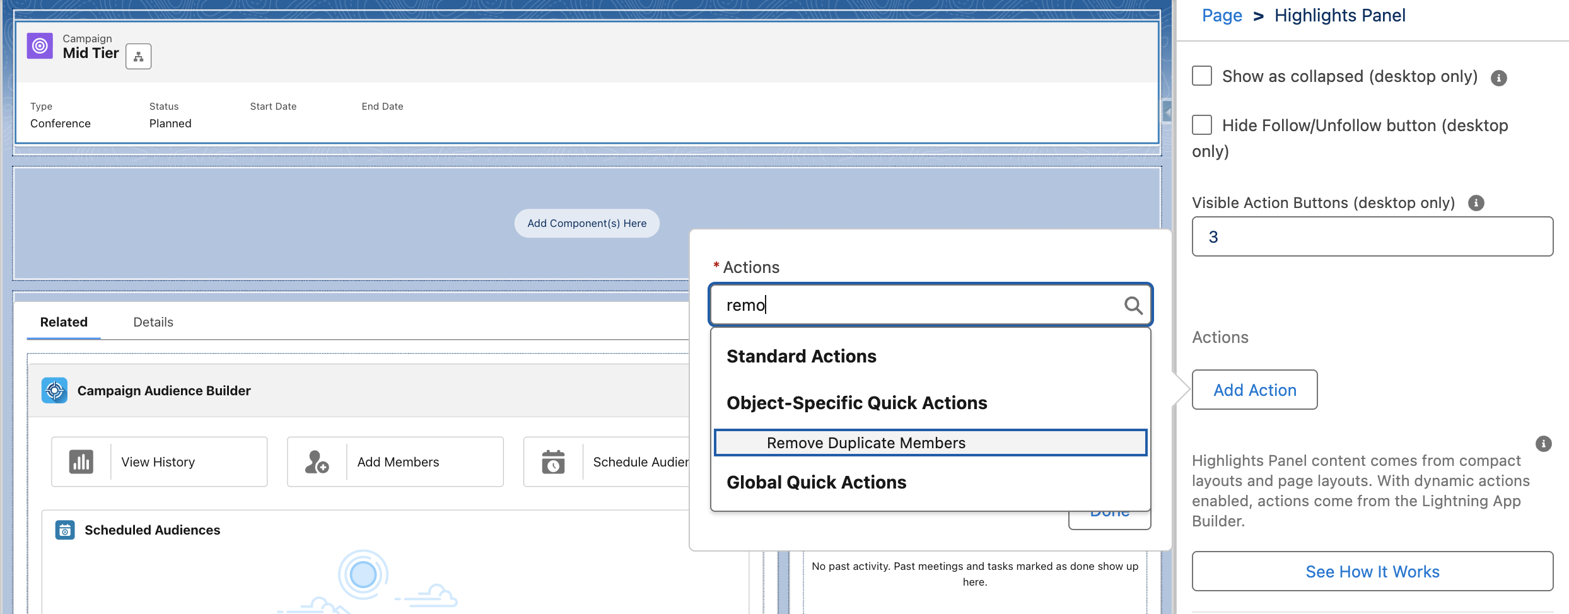Click the Global Quick Actions heading
The height and width of the screenshot is (614, 1569).
(x=817, y=482)
